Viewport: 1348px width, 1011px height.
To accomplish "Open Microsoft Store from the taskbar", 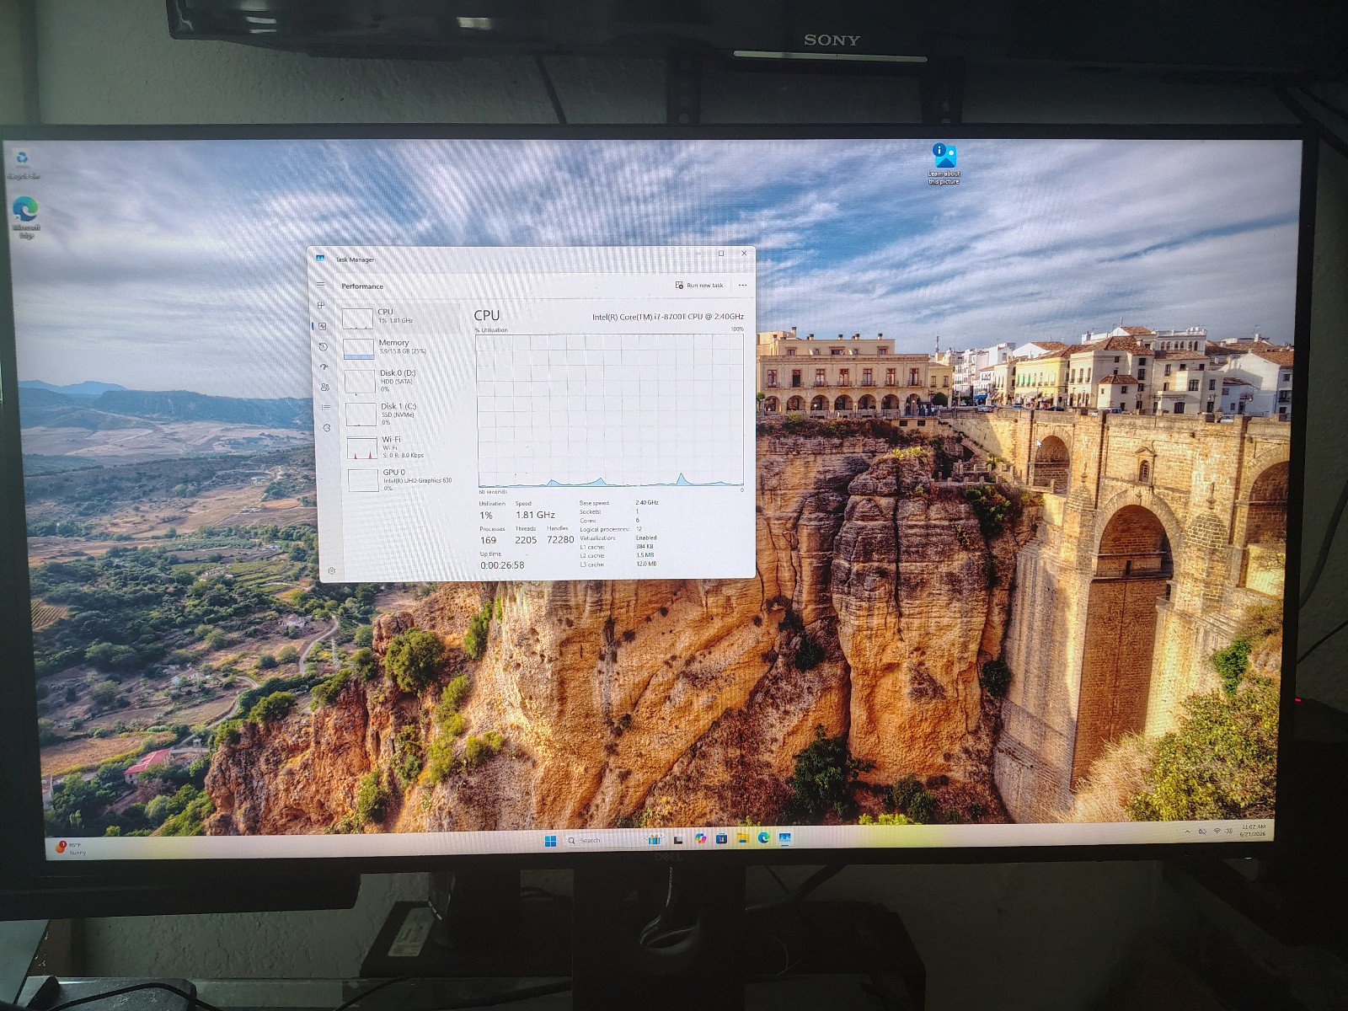I will (x=721, y=839).
